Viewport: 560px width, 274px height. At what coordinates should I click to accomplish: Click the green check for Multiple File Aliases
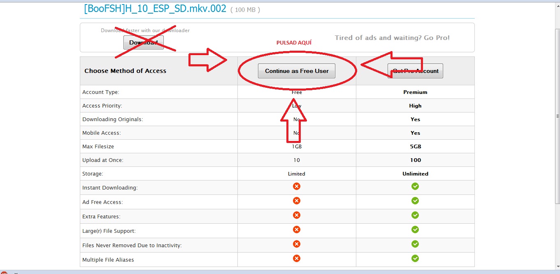tap(415, 258)
